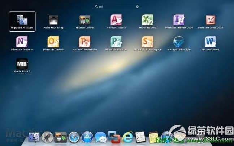Open the App Store in Dock
The width and height of the screenshot is (234, 146).
click(x=87, y=137)
